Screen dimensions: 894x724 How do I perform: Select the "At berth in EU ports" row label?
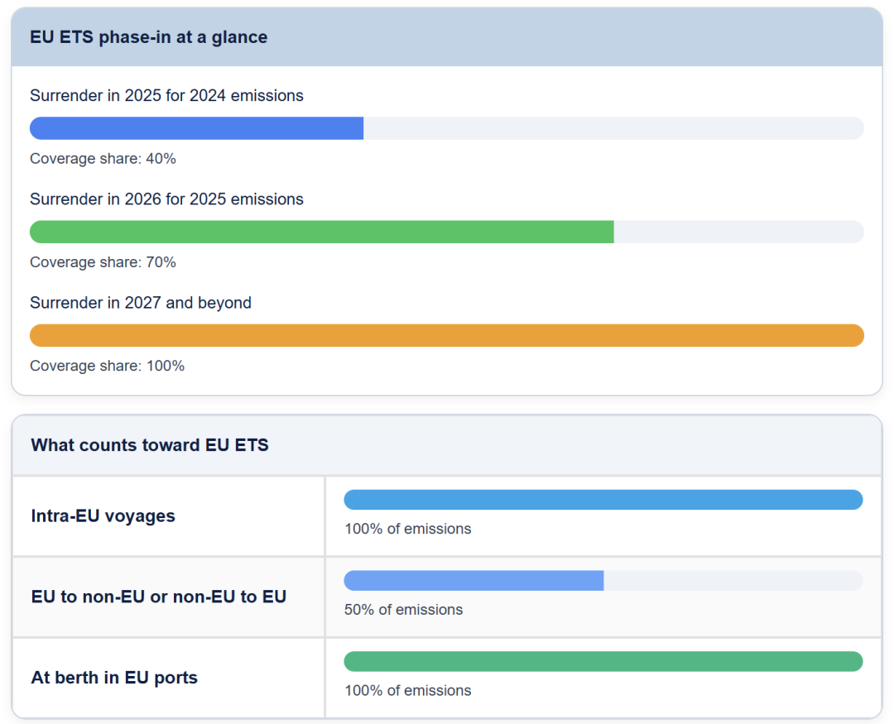click(x=114, y=678)
